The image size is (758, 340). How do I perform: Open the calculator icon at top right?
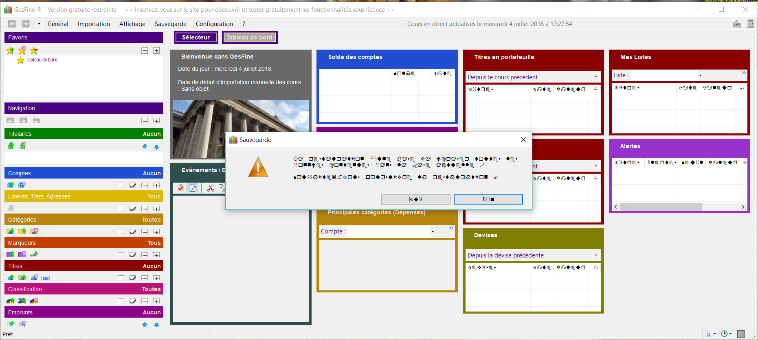click(x=750, y=24)
